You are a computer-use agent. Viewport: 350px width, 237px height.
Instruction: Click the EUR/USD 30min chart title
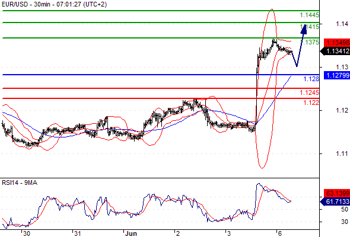click(x=54, y=4)
